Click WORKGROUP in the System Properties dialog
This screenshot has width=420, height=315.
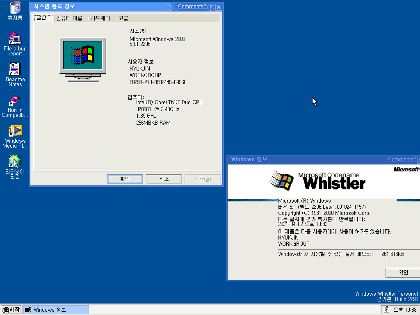[x=146, y=75]
